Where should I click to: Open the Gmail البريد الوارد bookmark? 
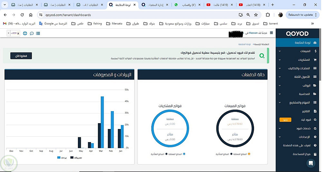point(19,23)
